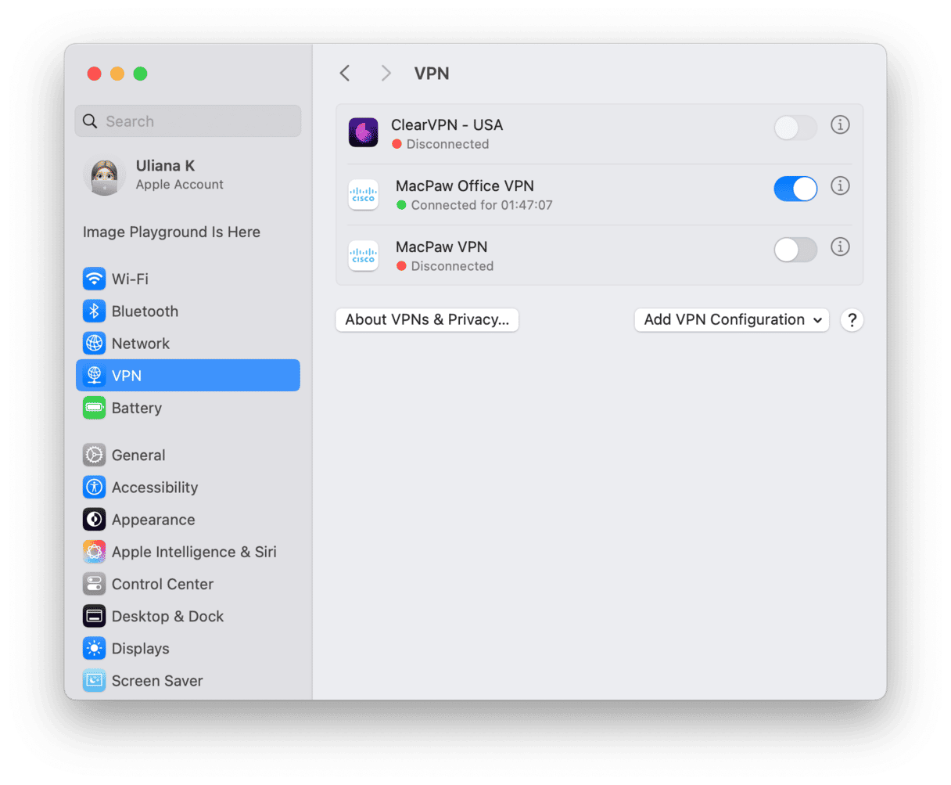Click the Accessibility sidebar icon
Image resolution: width=951 pixels, height=785 pixels.
pyautogui.click(x=94, y=487)
